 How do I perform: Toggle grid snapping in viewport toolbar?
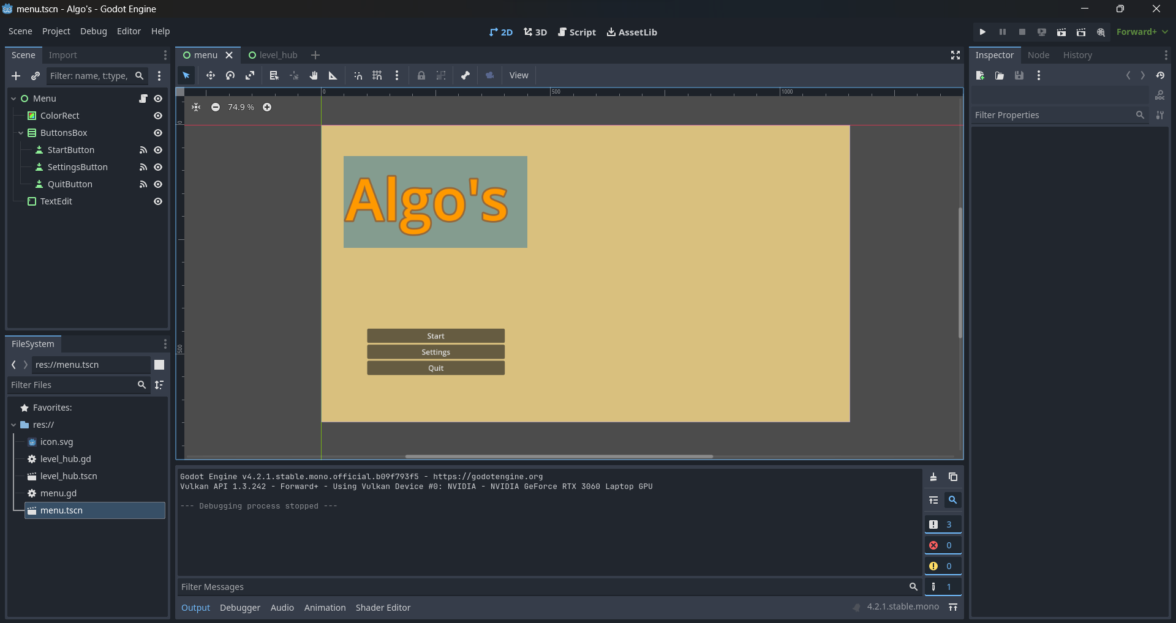pyautogui.click(x=377, y=75)
